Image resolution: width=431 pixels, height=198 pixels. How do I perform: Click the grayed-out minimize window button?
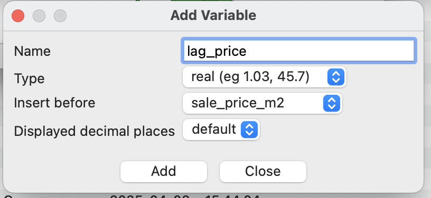pyautogui.click(x=39, y=16)
